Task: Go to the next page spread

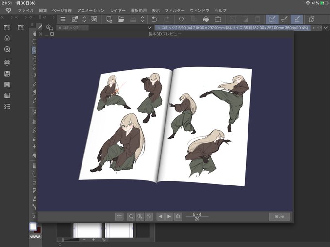Action: pos(169,216)
